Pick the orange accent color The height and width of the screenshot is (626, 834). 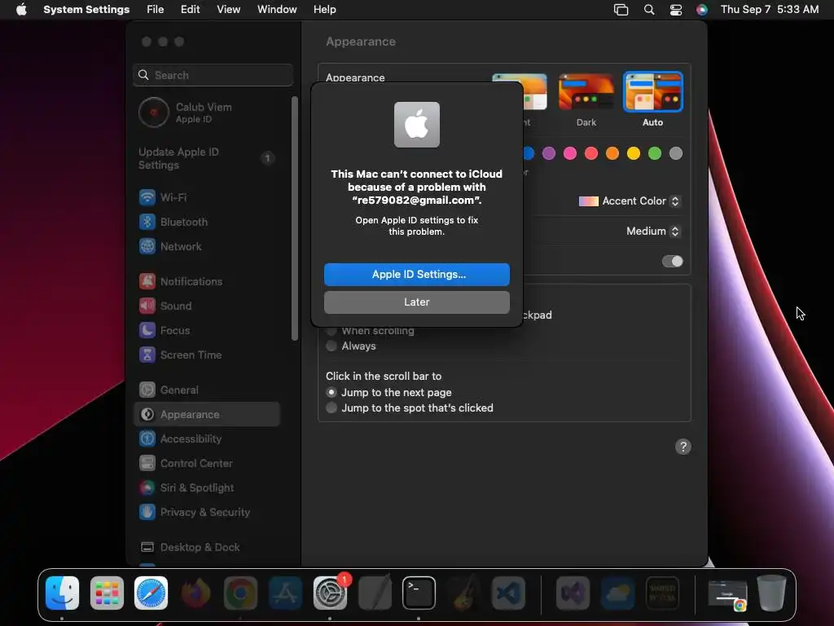[x=612, y=154]
